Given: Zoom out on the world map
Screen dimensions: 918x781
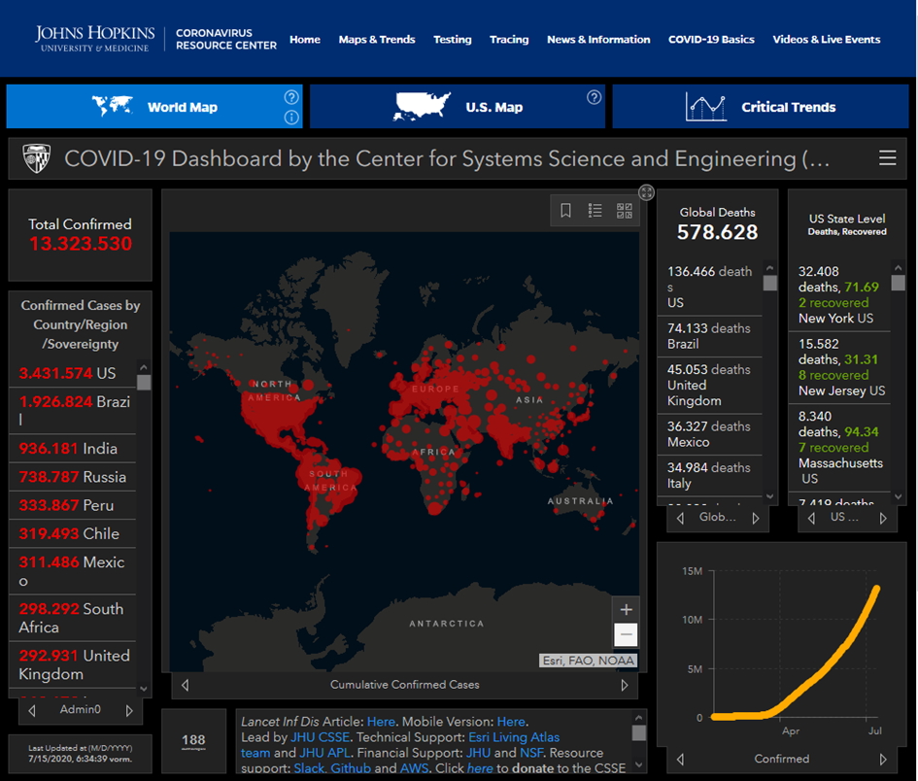Looking at the screenshot, I should (x=626, y=634).
